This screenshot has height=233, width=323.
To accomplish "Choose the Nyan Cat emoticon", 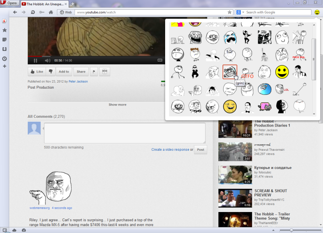I will click(264, 107).
